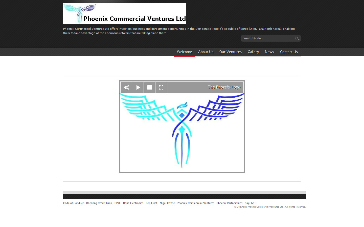Visit the Nigel Cowie footer link
The height and width of the screenshot is (227, 364).
click(x=167, y=203)
